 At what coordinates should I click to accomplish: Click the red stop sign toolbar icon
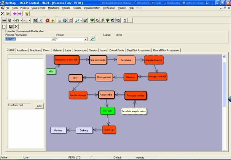click(48, 20)
